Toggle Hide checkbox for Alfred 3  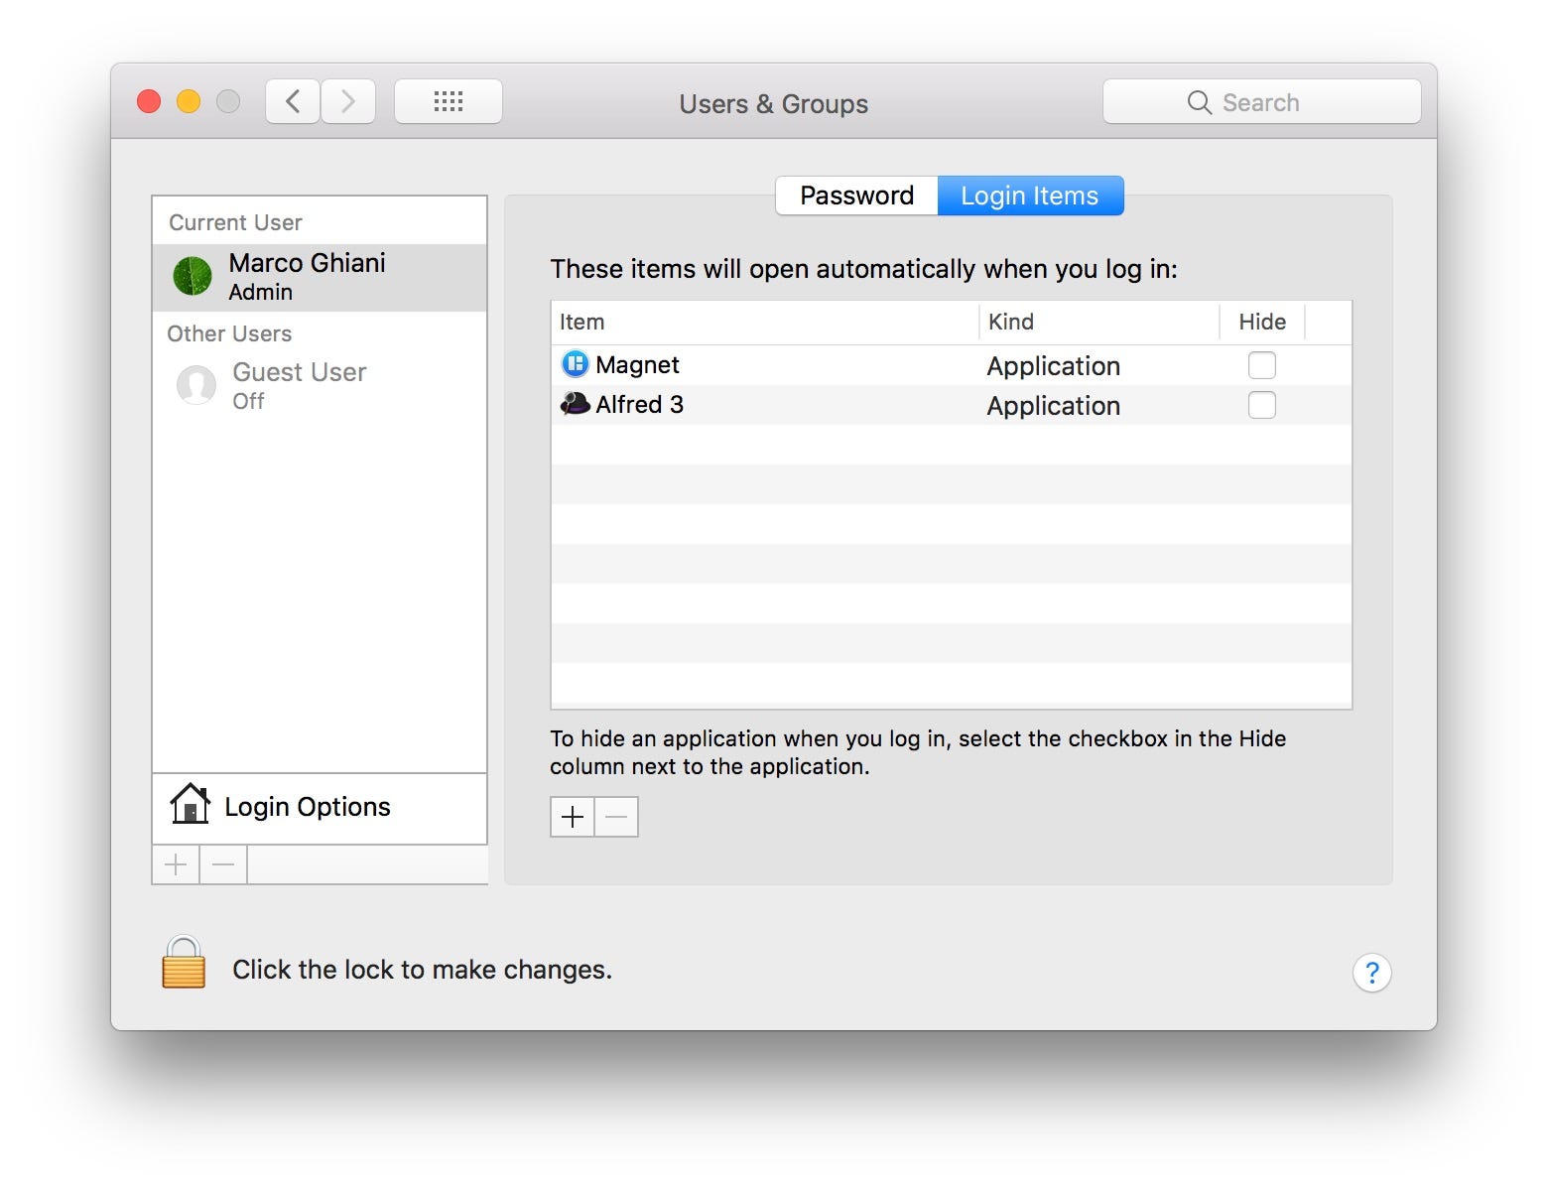(1262, 405)
